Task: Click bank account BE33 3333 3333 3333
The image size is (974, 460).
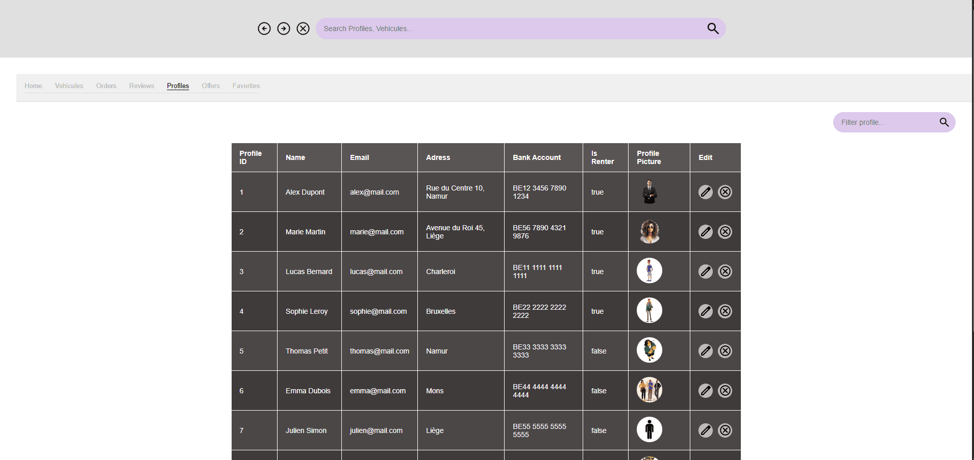Action: pos(539,351)
